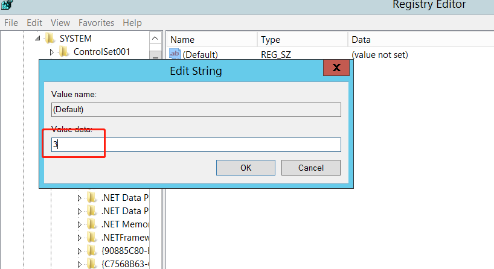The width and height of the screenshot is (494, 269).
Task: Open the Edit menu
Action: [34, 23]
